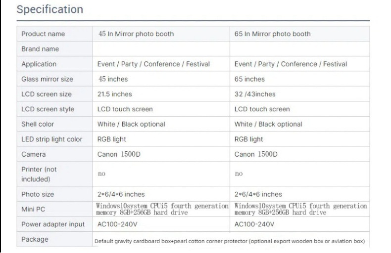Select the LCD screen size label

pyautogui.click(x=47, y=94)
